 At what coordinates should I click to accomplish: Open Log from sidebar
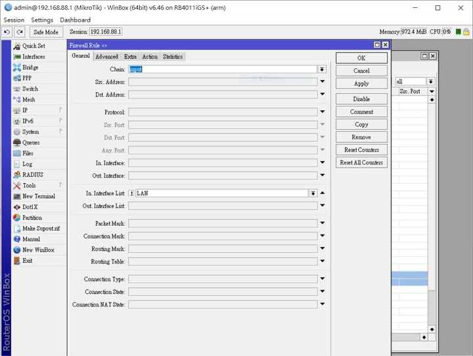click(27, 164)
